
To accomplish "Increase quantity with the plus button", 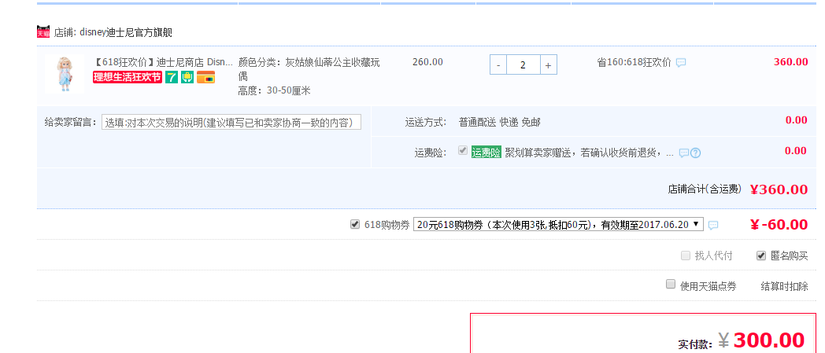I will click(x=548, y=65).
